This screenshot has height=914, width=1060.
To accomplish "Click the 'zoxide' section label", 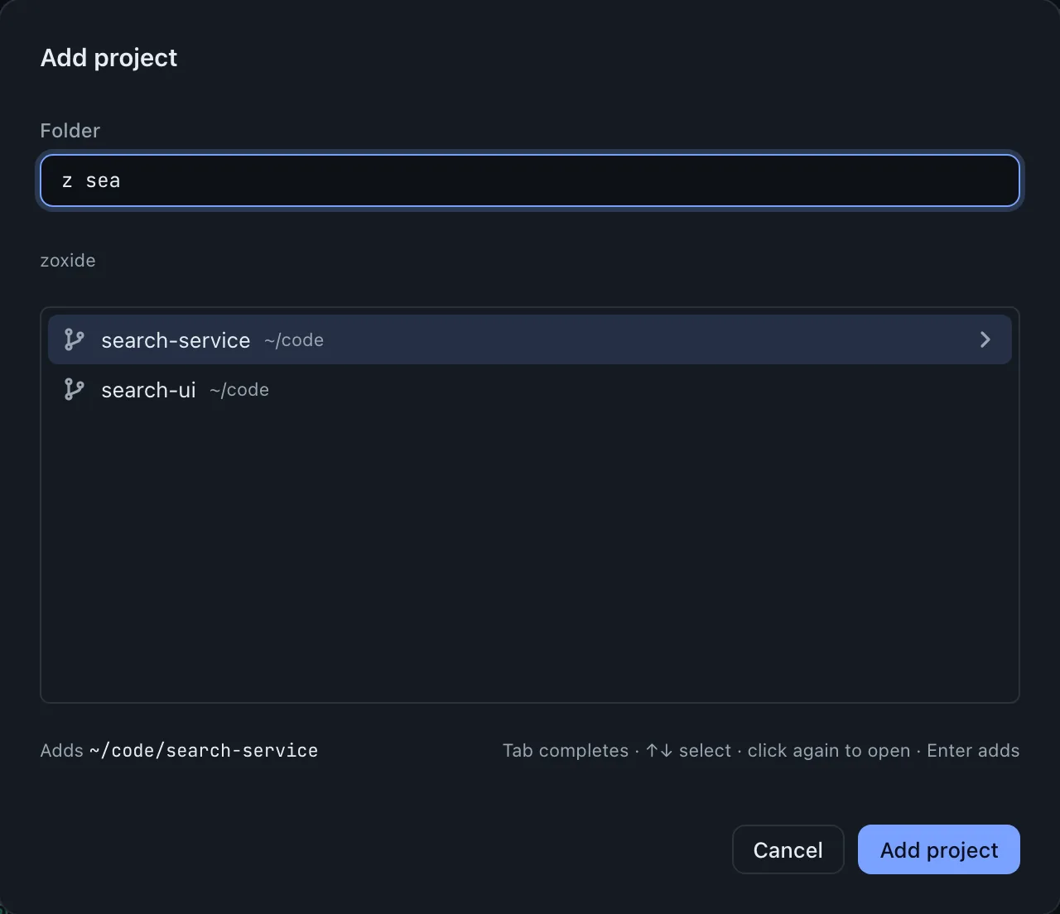I will click(68, 260).
